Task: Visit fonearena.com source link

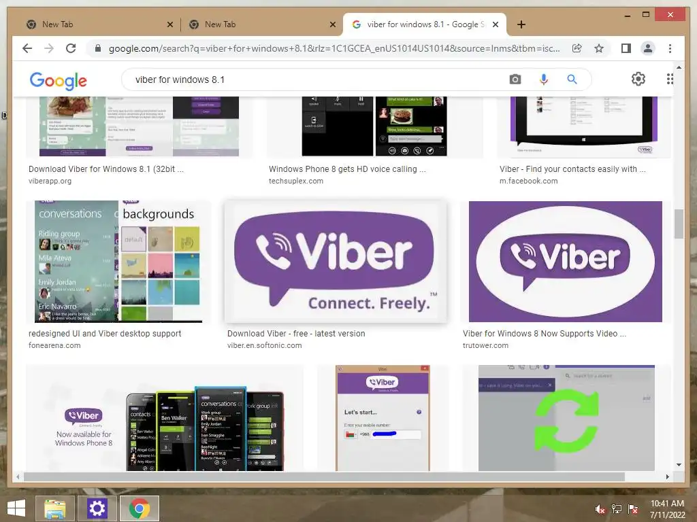Action: click(54, 345)
